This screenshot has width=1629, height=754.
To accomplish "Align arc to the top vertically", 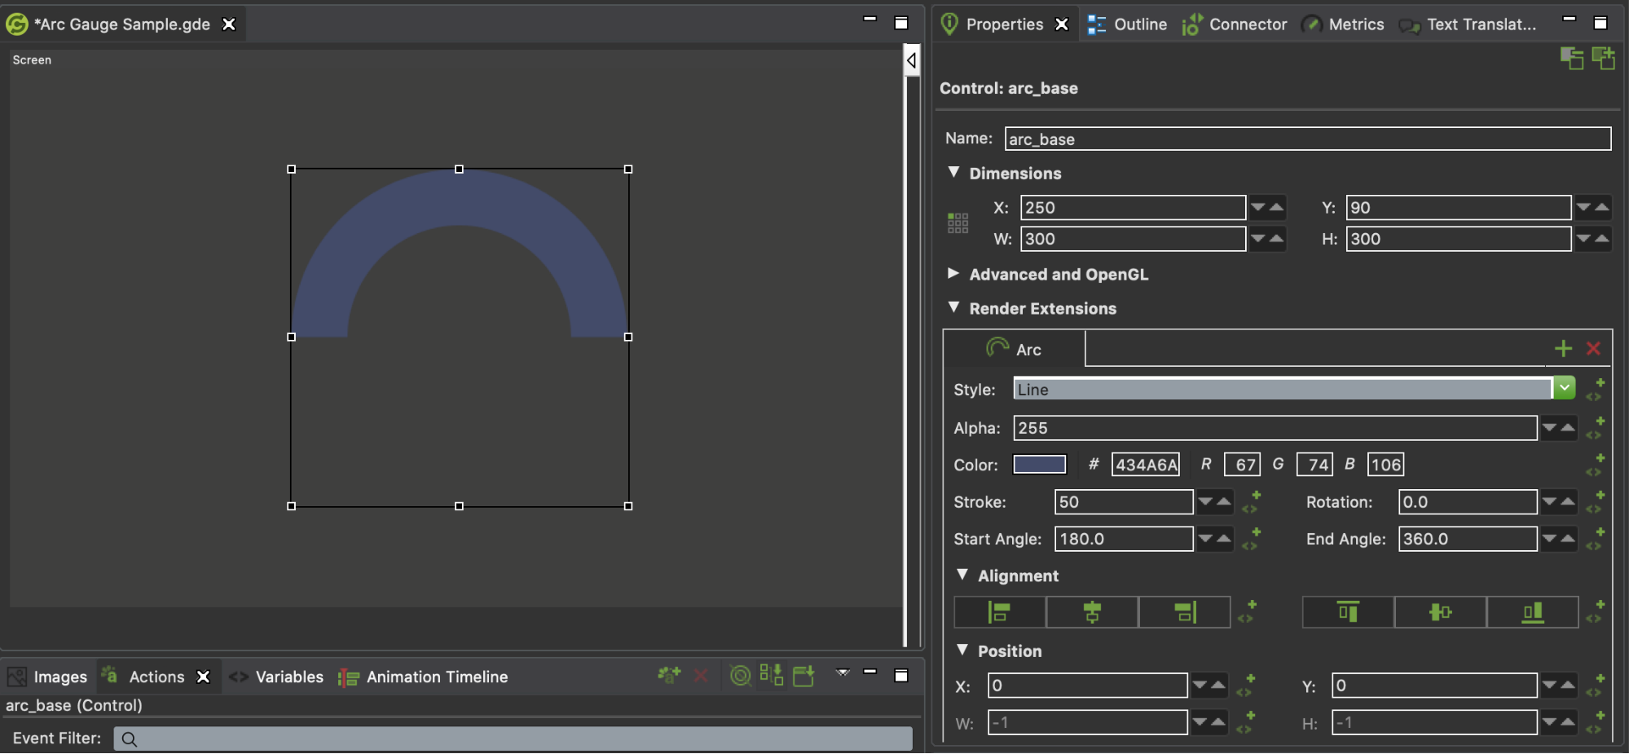I will tap(1348, 611).
